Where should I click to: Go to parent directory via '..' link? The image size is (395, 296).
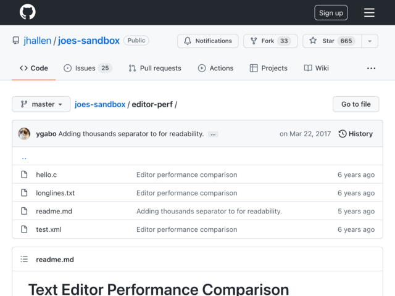pos(24,157)
